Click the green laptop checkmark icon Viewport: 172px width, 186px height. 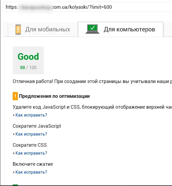92,29
